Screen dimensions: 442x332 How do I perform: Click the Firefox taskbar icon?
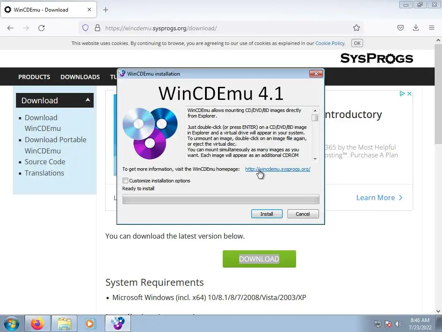pos(38,323)
